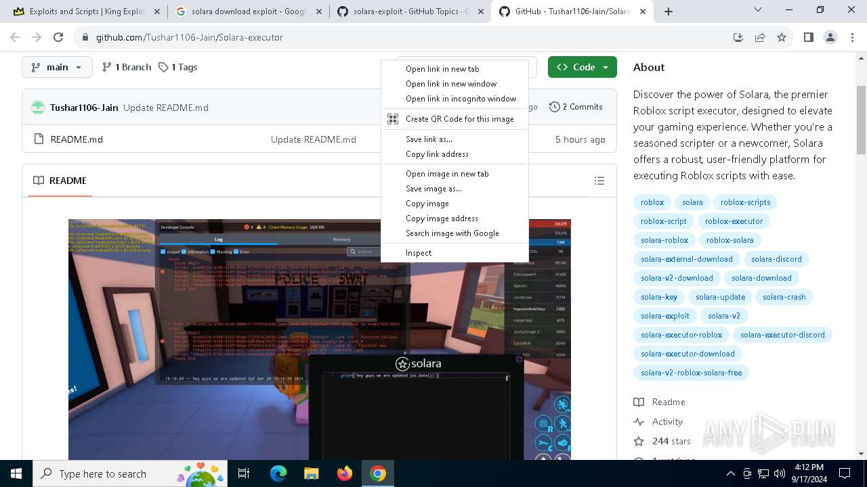Open the Windows Start menu

16,473
